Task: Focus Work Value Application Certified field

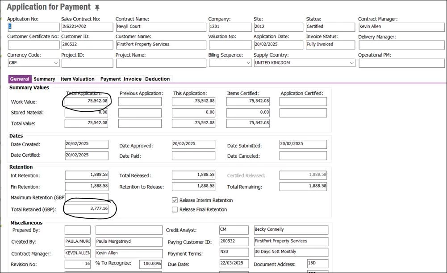Action: point(303,102)
